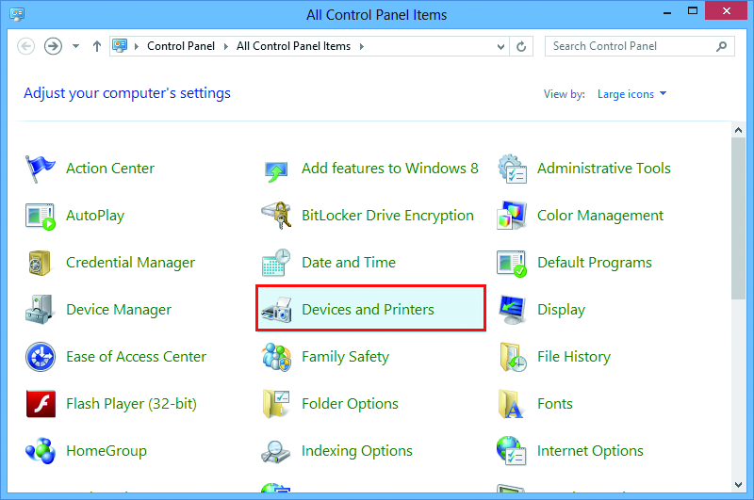Select the All Control Panel Items breadcrumb
754x500 pixels.
pyautogui.click(x=293, y=46)
